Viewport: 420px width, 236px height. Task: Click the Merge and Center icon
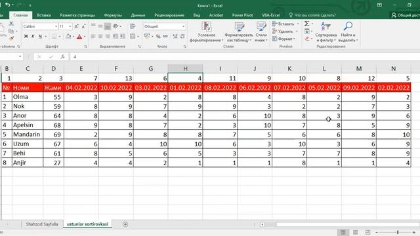133,36
